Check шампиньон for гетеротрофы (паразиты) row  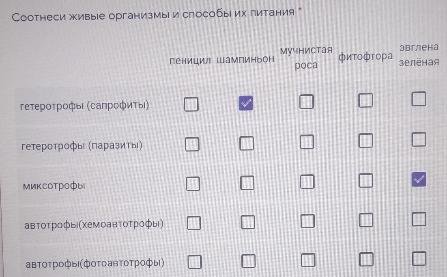click(246, 143)
